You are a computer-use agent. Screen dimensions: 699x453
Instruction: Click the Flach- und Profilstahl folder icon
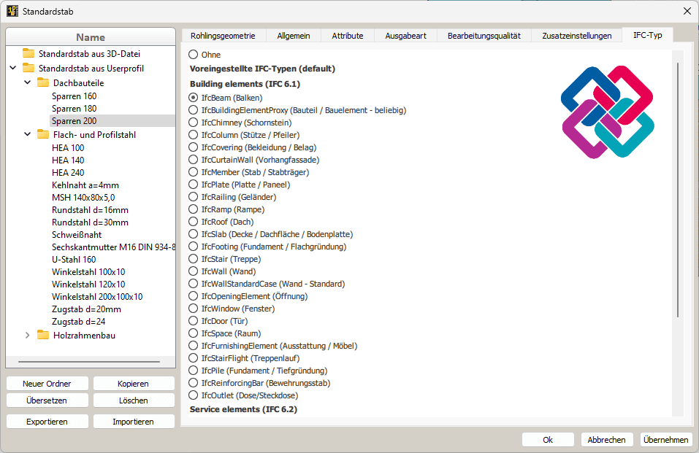click(44, 134)
